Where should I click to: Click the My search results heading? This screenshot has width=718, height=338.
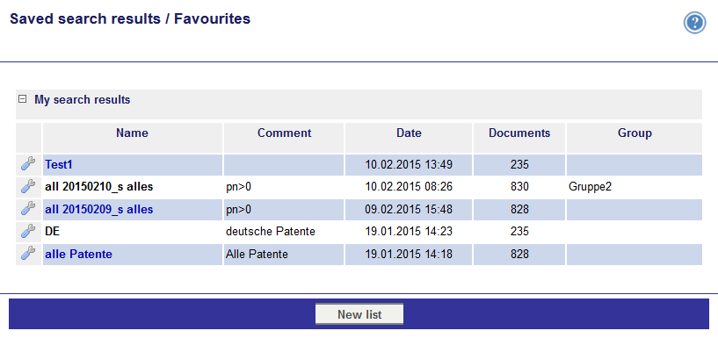pyautogui.click(x=82, y=99)
